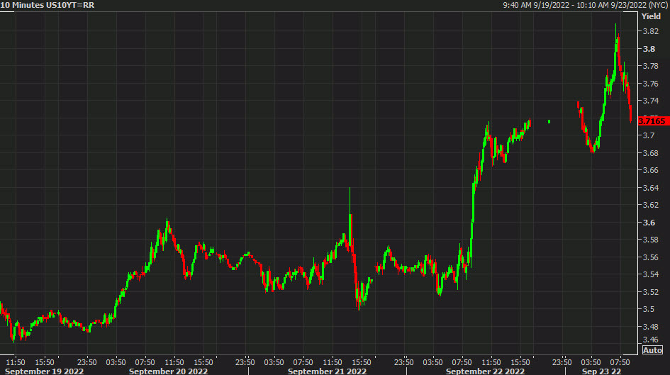
Task: Click the bold 3.6 yield axis label
Action: point(649,223)
